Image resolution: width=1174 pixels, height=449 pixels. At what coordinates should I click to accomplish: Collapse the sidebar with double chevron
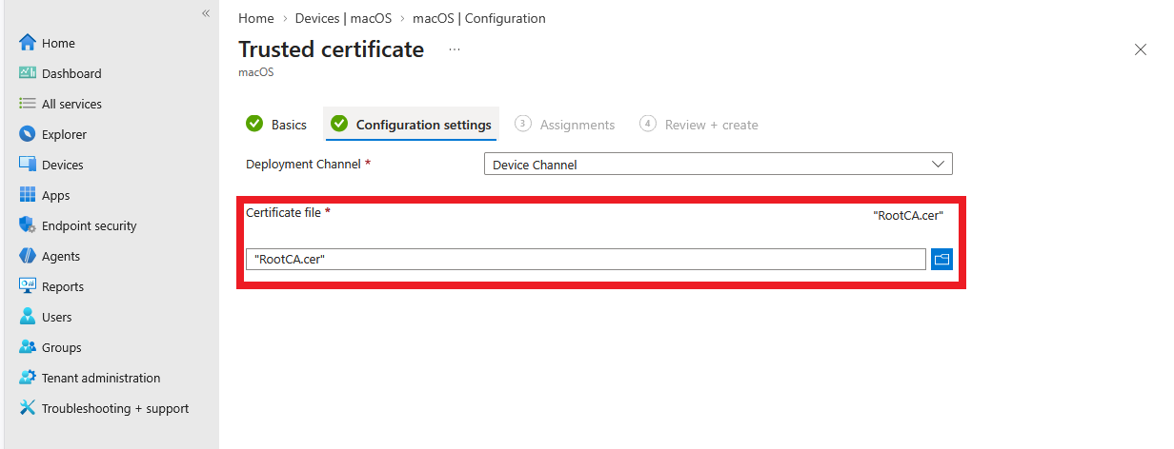[206, 13]
